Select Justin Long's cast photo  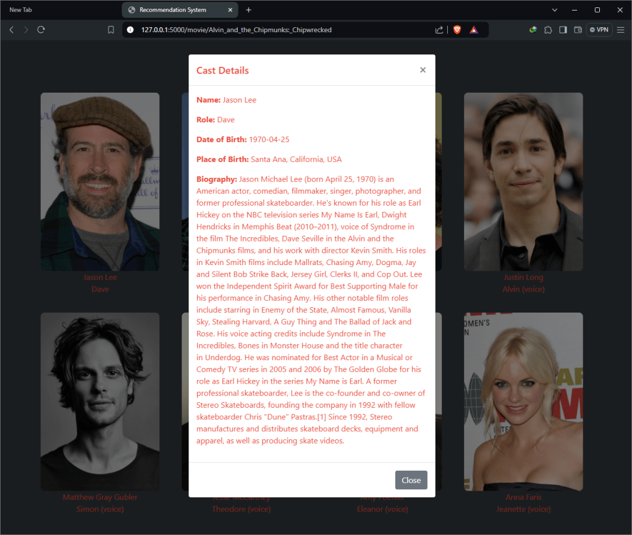523,182
